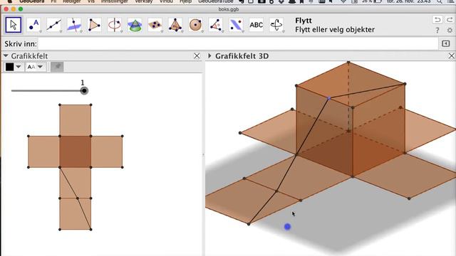Select the left square of the 2D cross net
Viewport: 456px width, 256px height.
44,151
